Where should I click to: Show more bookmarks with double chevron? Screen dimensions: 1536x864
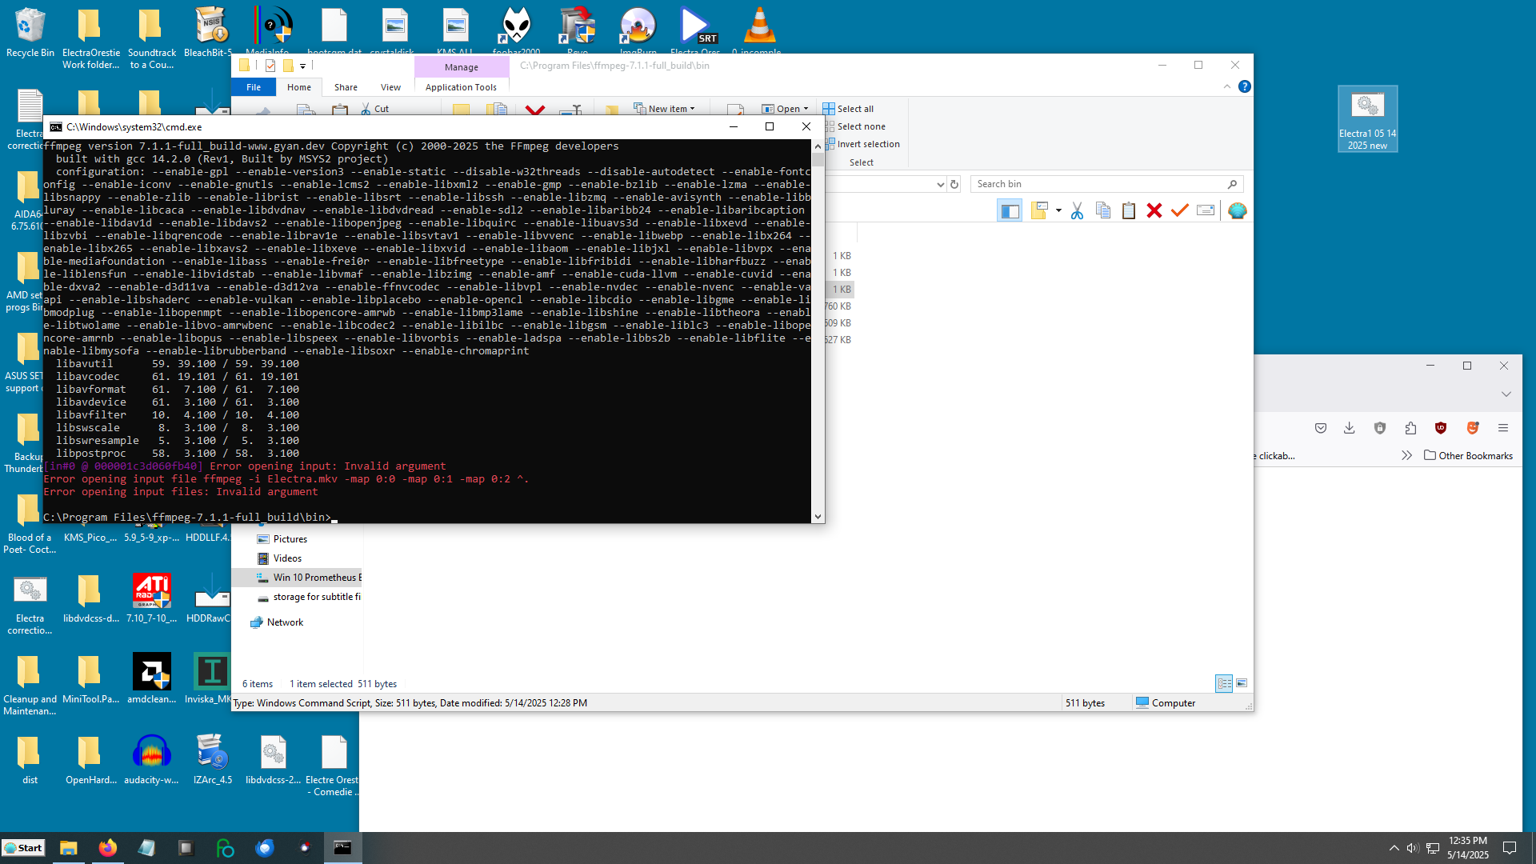coord(1407,455)
